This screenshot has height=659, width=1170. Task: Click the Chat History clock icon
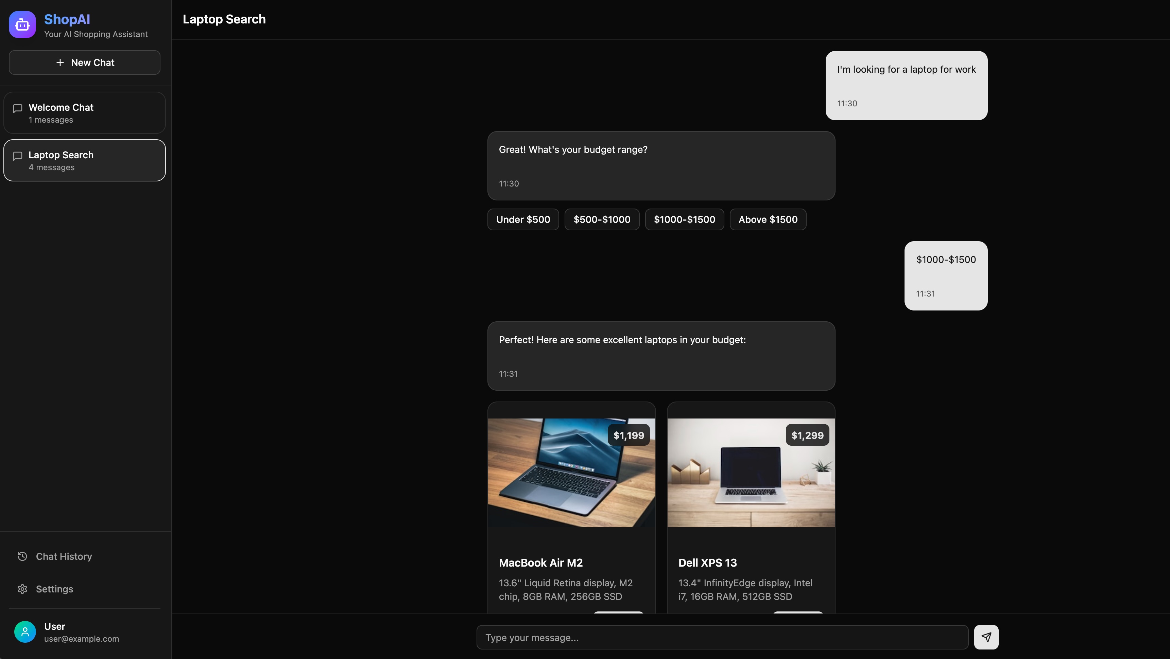click(22, 556)
